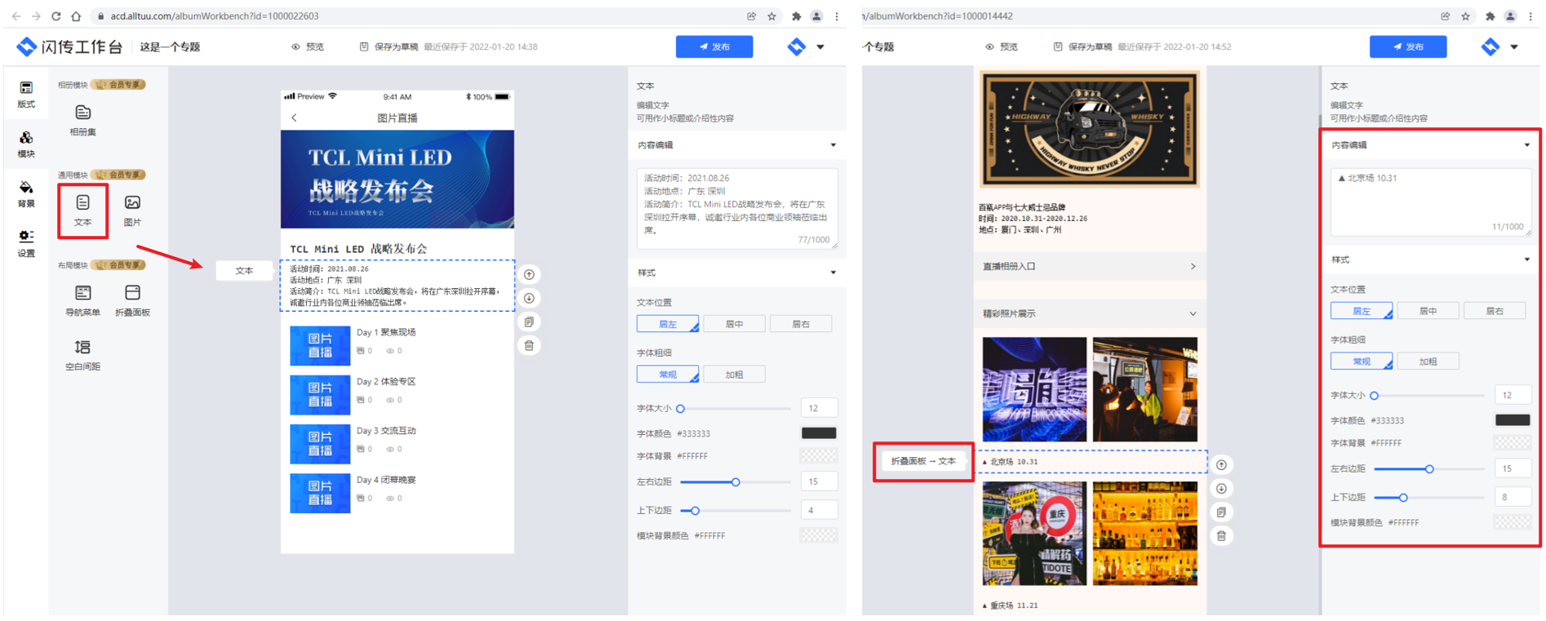Screen dimensions: 1546x621
Task: Add the 文本 text module
Action: [x=82, y=211]
